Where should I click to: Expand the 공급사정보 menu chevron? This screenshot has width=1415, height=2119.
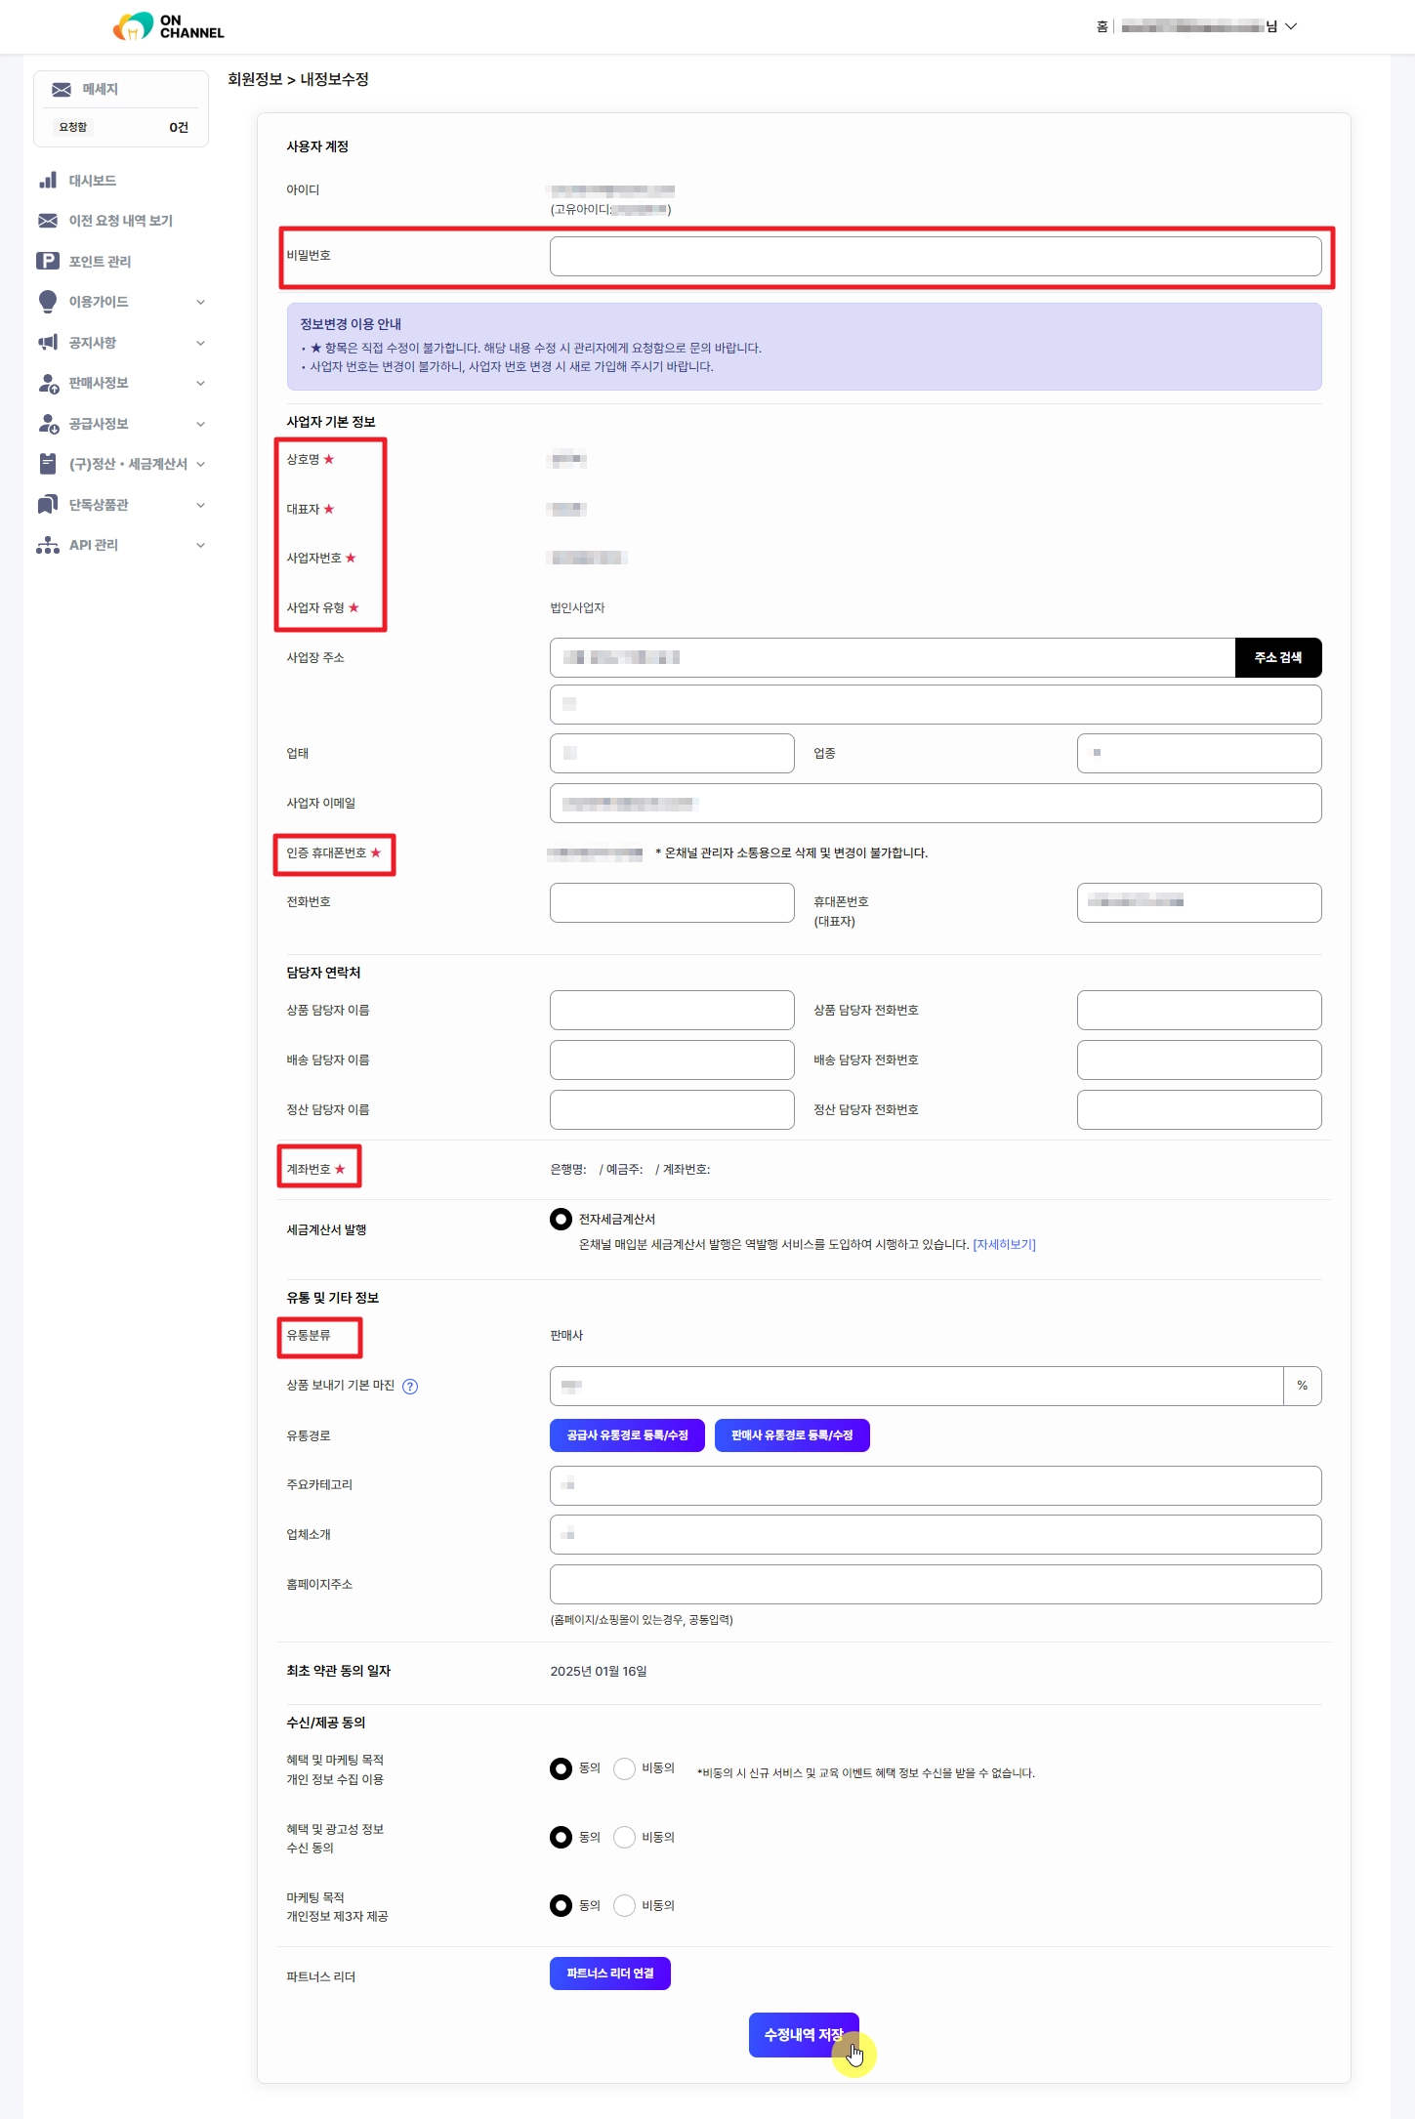tap(200, 424)
